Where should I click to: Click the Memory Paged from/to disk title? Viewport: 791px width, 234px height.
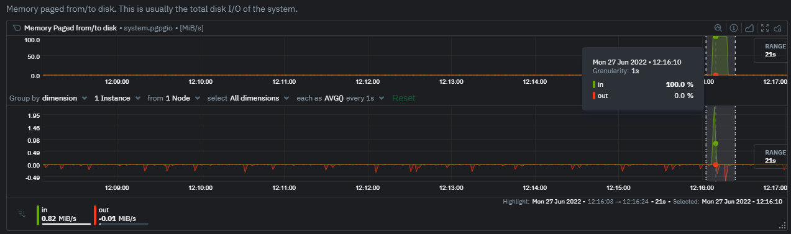(x=70, y=28)
